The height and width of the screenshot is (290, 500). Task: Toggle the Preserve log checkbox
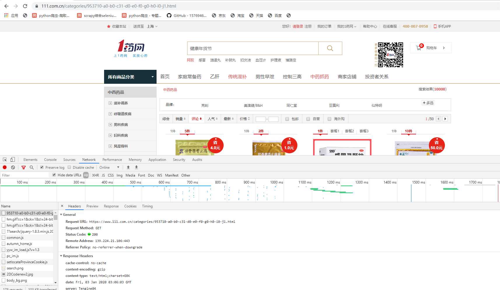click(x=42, y=167)
